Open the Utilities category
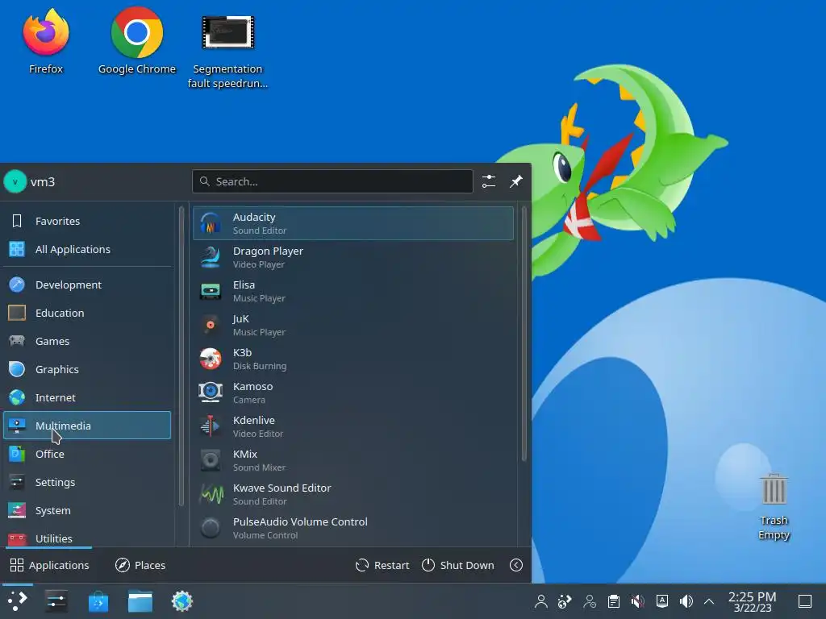The image size is (826, 619). pyautogui.click(x=87, y=538)
